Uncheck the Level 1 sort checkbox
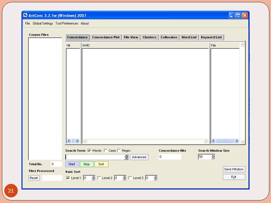This screenshot has height=203, width=271. 68,178
